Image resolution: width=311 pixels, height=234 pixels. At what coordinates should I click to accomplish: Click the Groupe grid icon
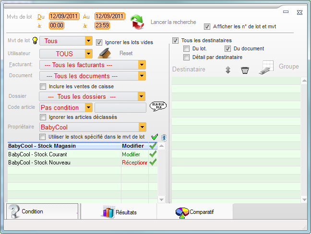(267, 68)
